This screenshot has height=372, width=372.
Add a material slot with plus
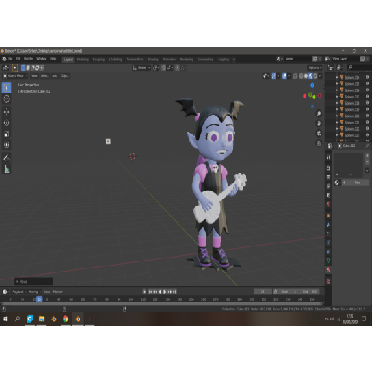367,155
